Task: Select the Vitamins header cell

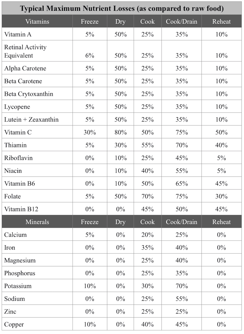Action: coord(37,22)
